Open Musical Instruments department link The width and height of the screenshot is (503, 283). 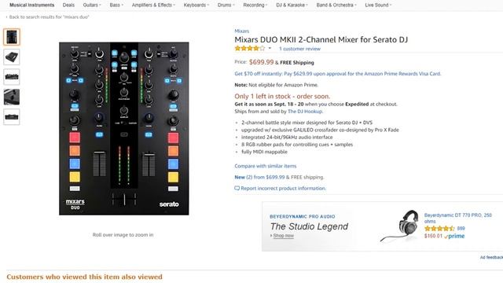tap(31, 6)
